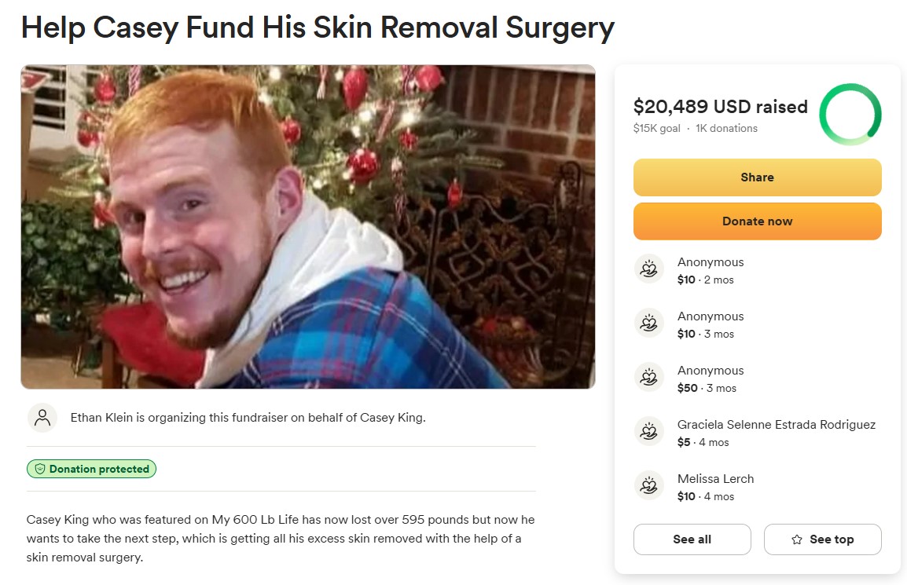Click donor icon next to Melissa Lerch
The height and width of the screenshot is (585, 907).
[x=649, y=485]
